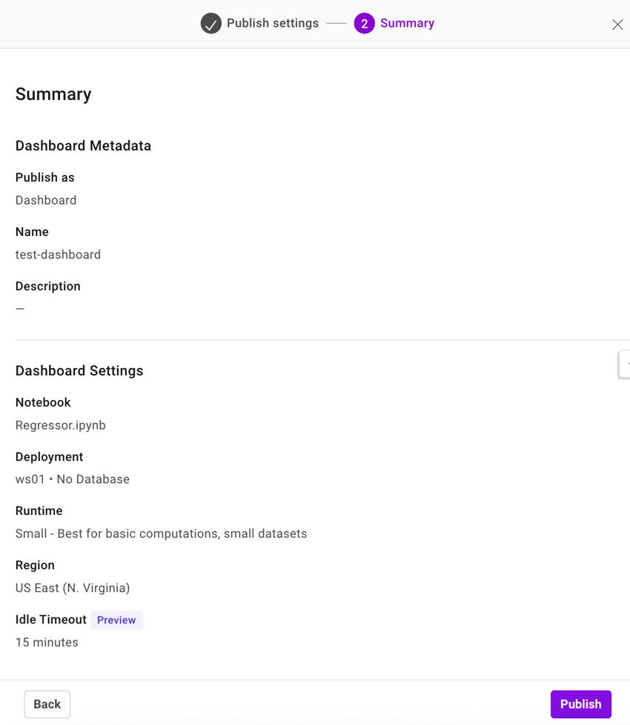
Task: Click the Summary page heading
Action: [53, 94]
